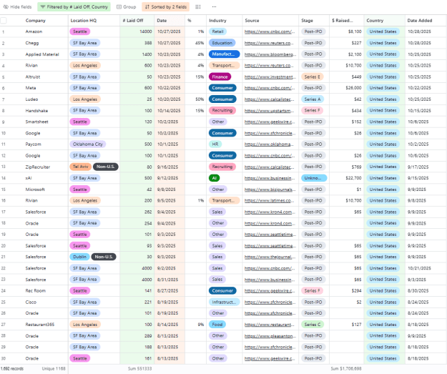This screenshot has height=374, width=447.
Task: Click the Source column header
Action: pyautogui.click(x=270, y=21)
